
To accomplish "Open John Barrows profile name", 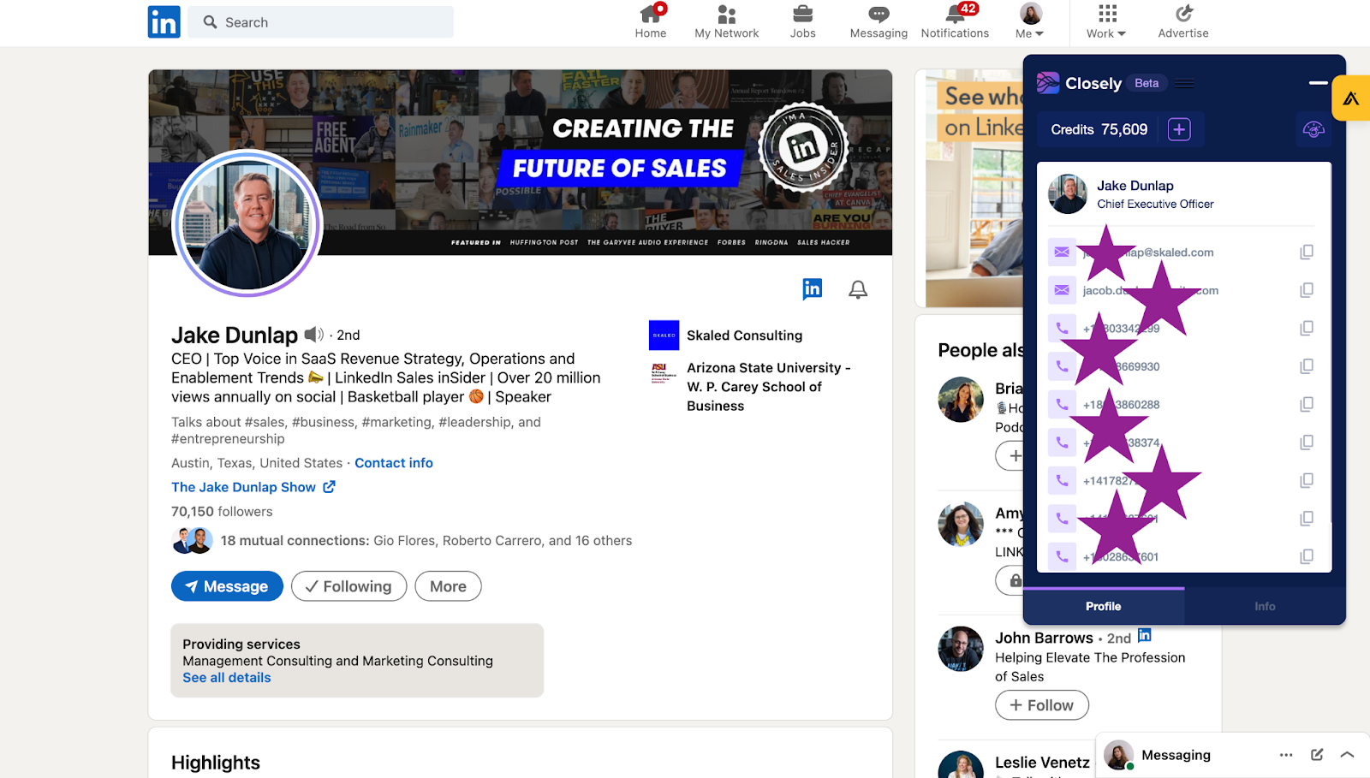I will click(x=1044, y=638).
